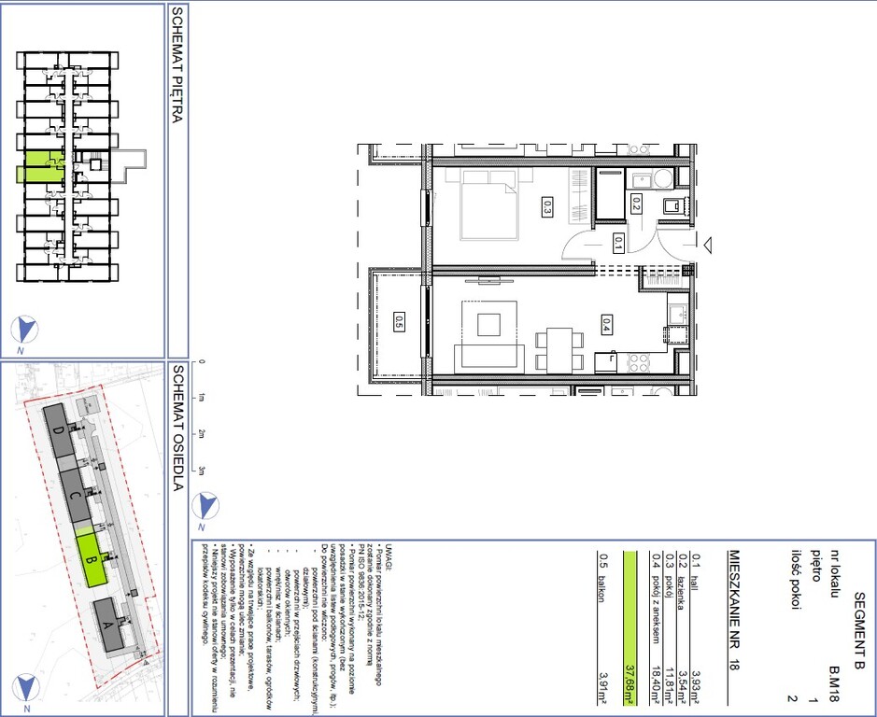Click the 1m mark on the scale bar
This screenshot has height=717, width=877.
click(202, 399)
